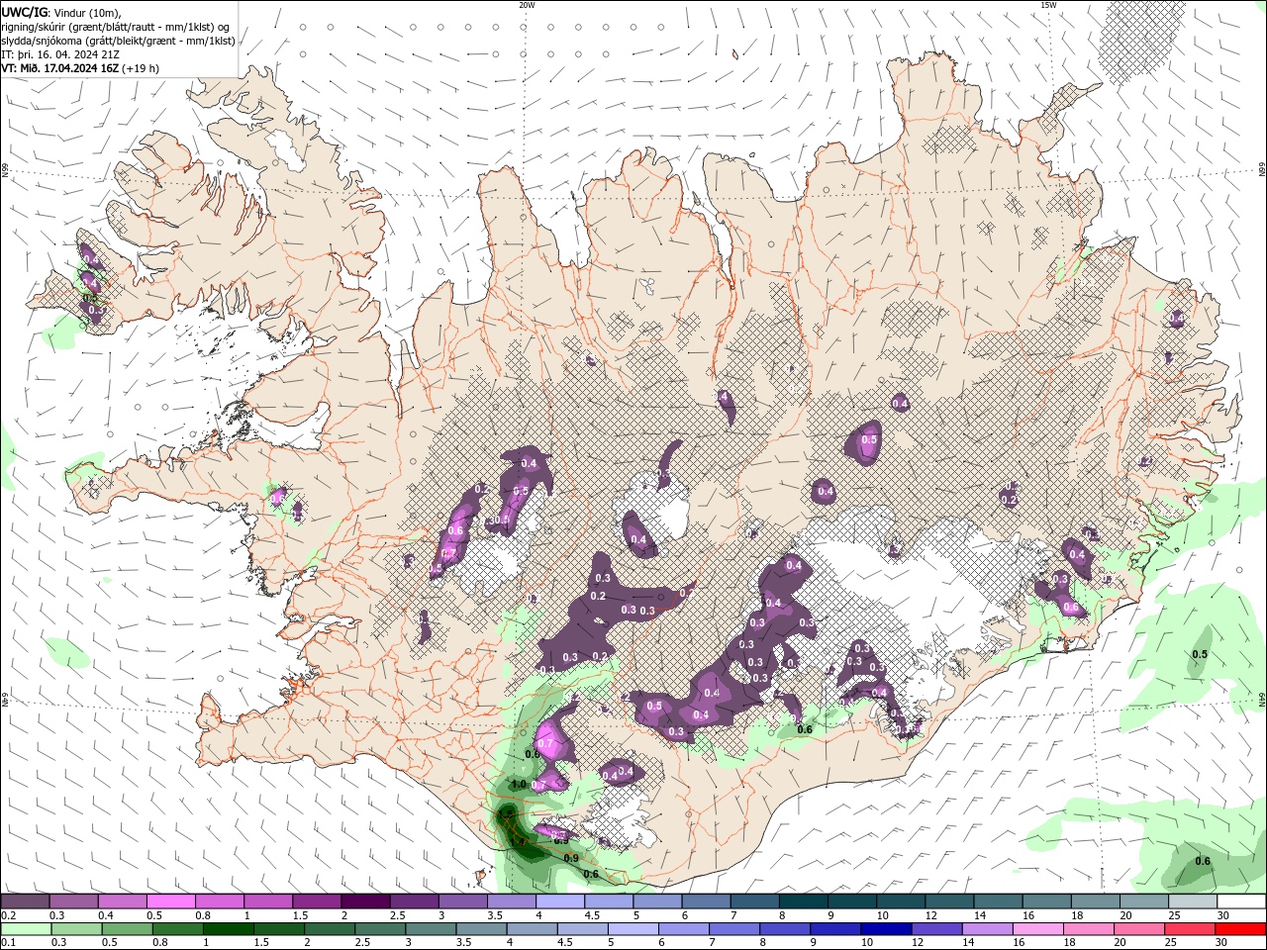Click the 'slydda/snjókoma (grátt/bleikt/grænt - mm/1klst)' line
This screenshot has height=950, width=1267.
118,41
